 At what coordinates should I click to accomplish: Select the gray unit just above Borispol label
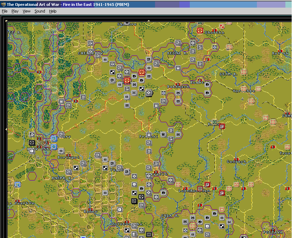(61, 151)
